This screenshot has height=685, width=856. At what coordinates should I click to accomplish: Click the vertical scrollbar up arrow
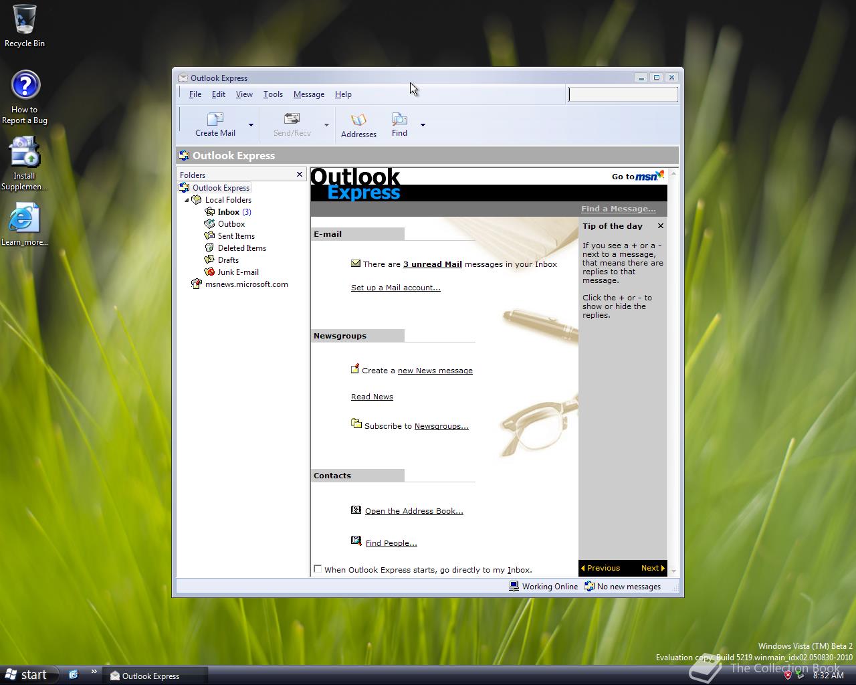tap(673, 173)
